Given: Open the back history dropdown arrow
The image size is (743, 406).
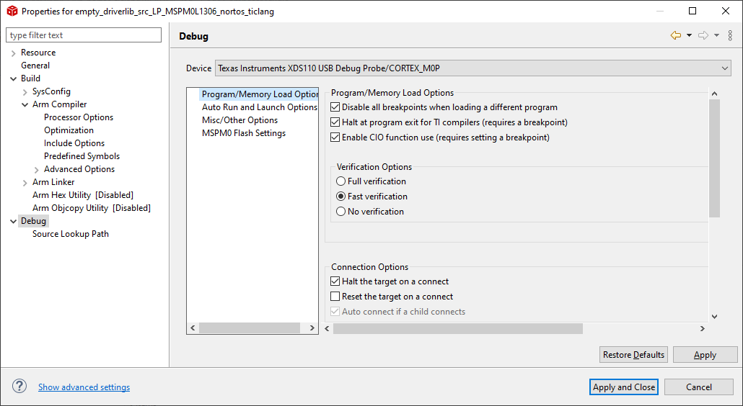Looking at the screenshot, I should [689, 35].
